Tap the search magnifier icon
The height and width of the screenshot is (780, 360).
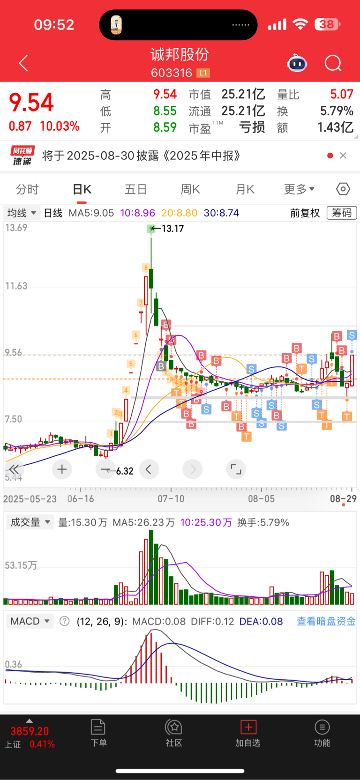(333, 63)
